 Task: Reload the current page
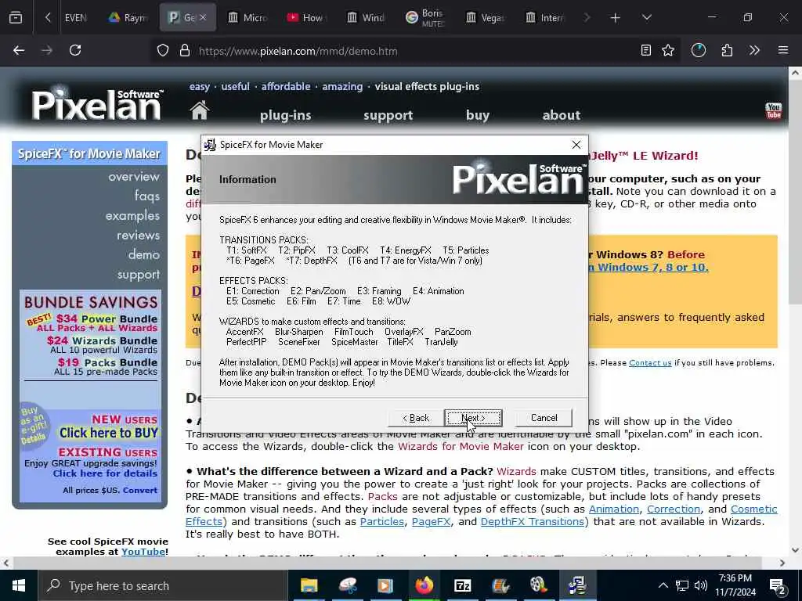75,51
